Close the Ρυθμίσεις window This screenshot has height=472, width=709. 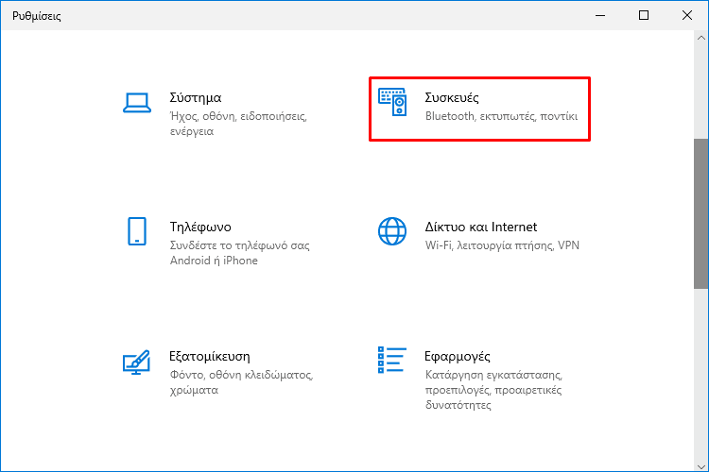coord(687,15)
